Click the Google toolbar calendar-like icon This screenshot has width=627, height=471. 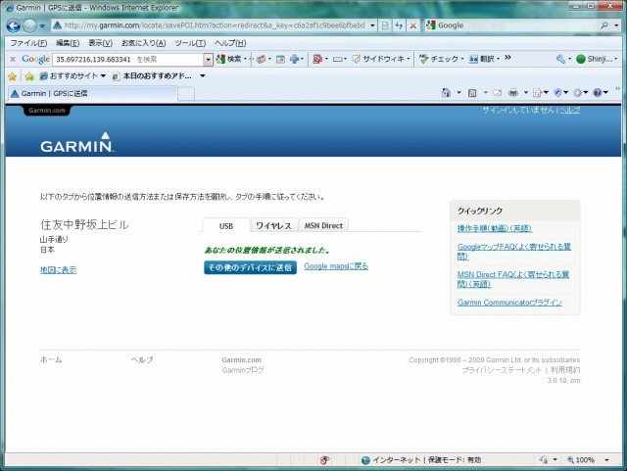pyautogui.click(x=281, y=59)
